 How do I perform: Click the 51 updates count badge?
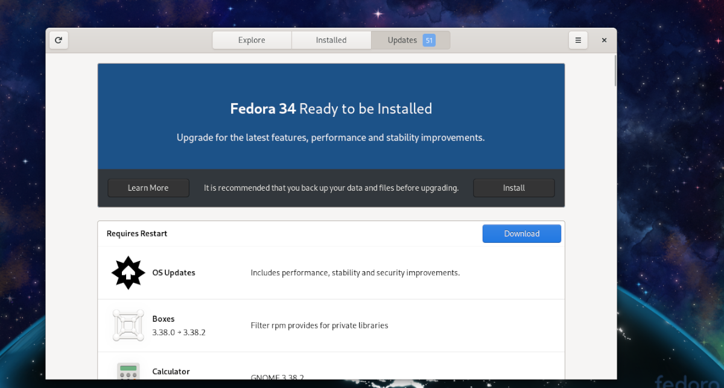coord(429,40)
